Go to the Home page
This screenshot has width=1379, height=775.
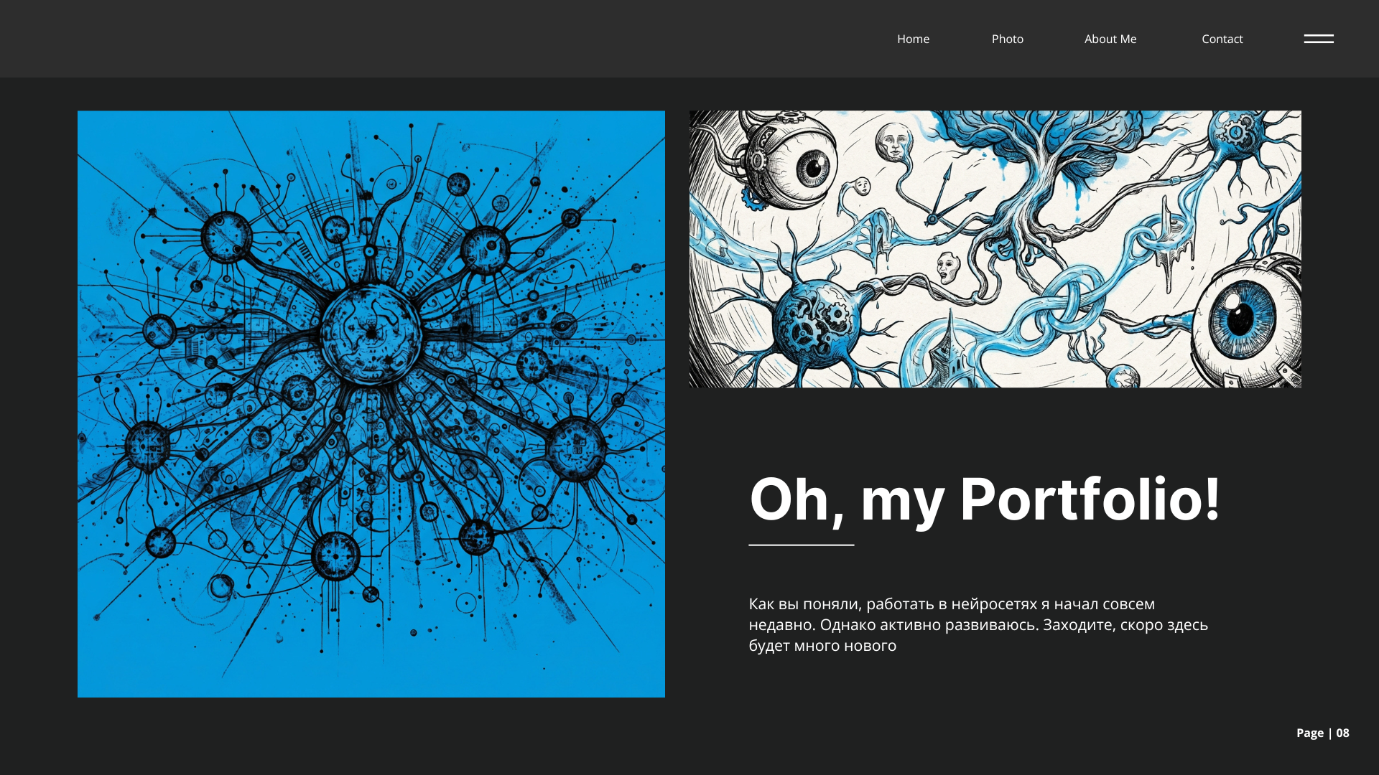[x=913, y=39]
